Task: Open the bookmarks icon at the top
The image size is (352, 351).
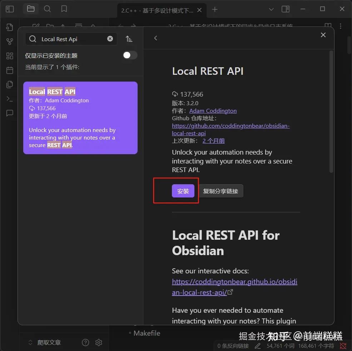Action: 64,9
